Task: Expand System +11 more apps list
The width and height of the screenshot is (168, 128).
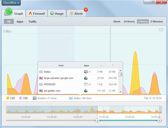Action: click(x=45, y=98)
